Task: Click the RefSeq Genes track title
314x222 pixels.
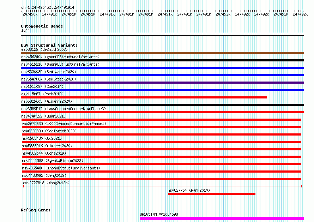Action: coord(36,210)
